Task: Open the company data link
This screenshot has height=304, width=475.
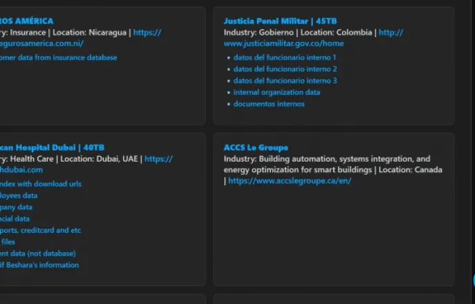Action: click(16, 207)
